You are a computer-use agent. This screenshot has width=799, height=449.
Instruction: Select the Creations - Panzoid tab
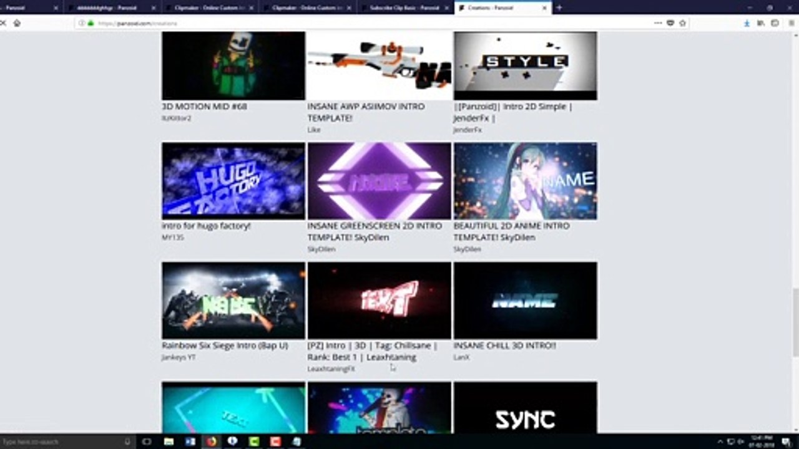coord(502,7)
